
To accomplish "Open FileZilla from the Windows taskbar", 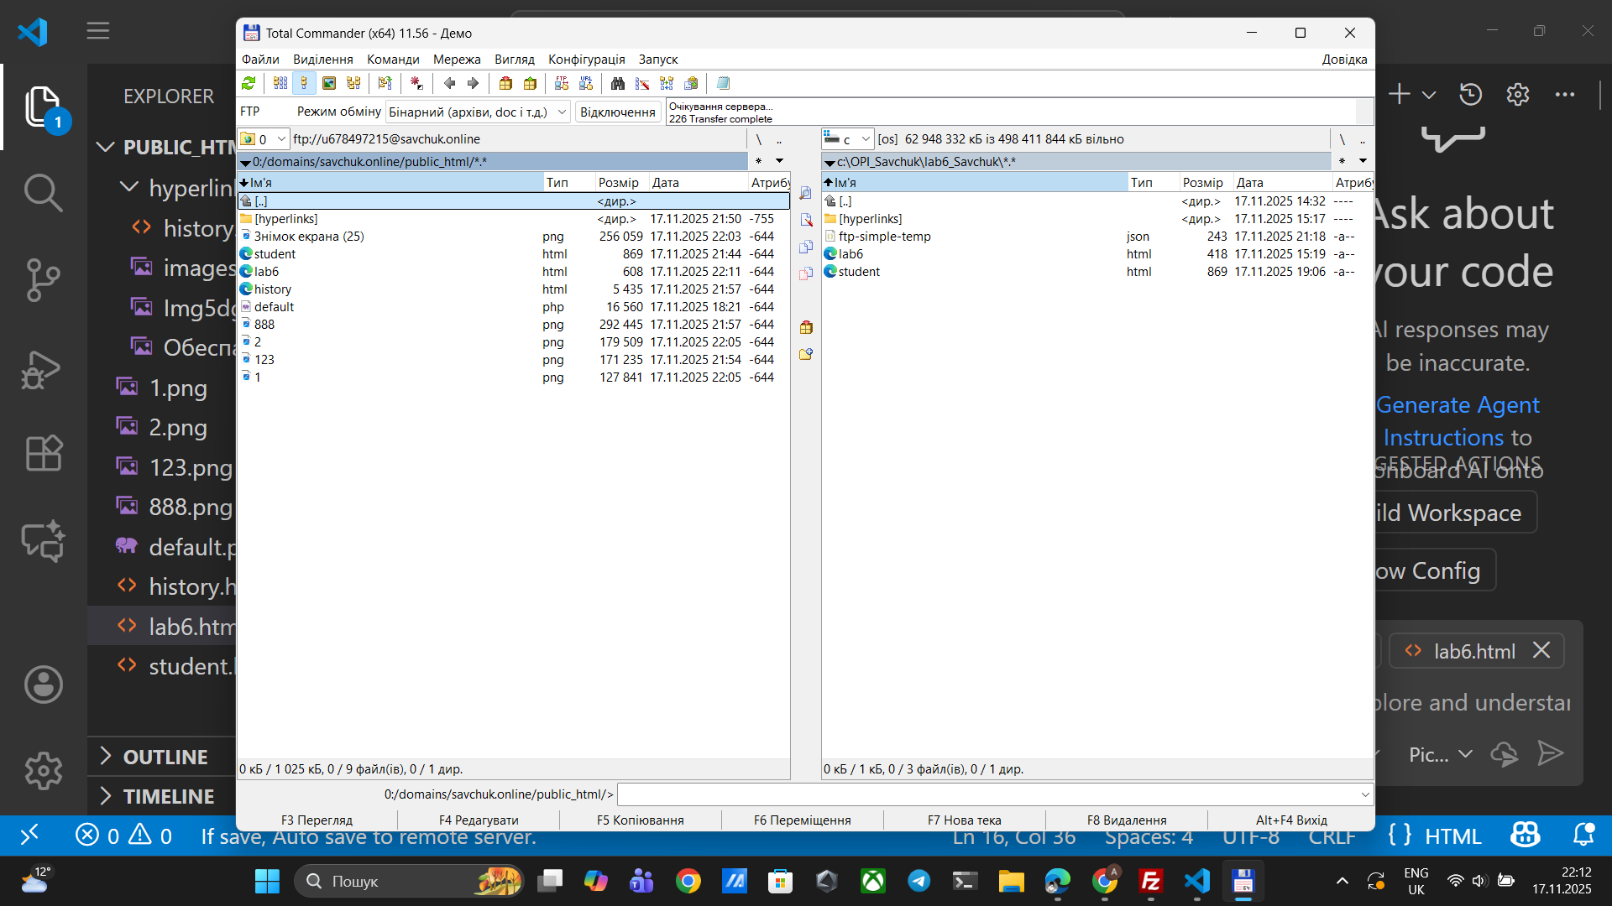I will 1150,881.
